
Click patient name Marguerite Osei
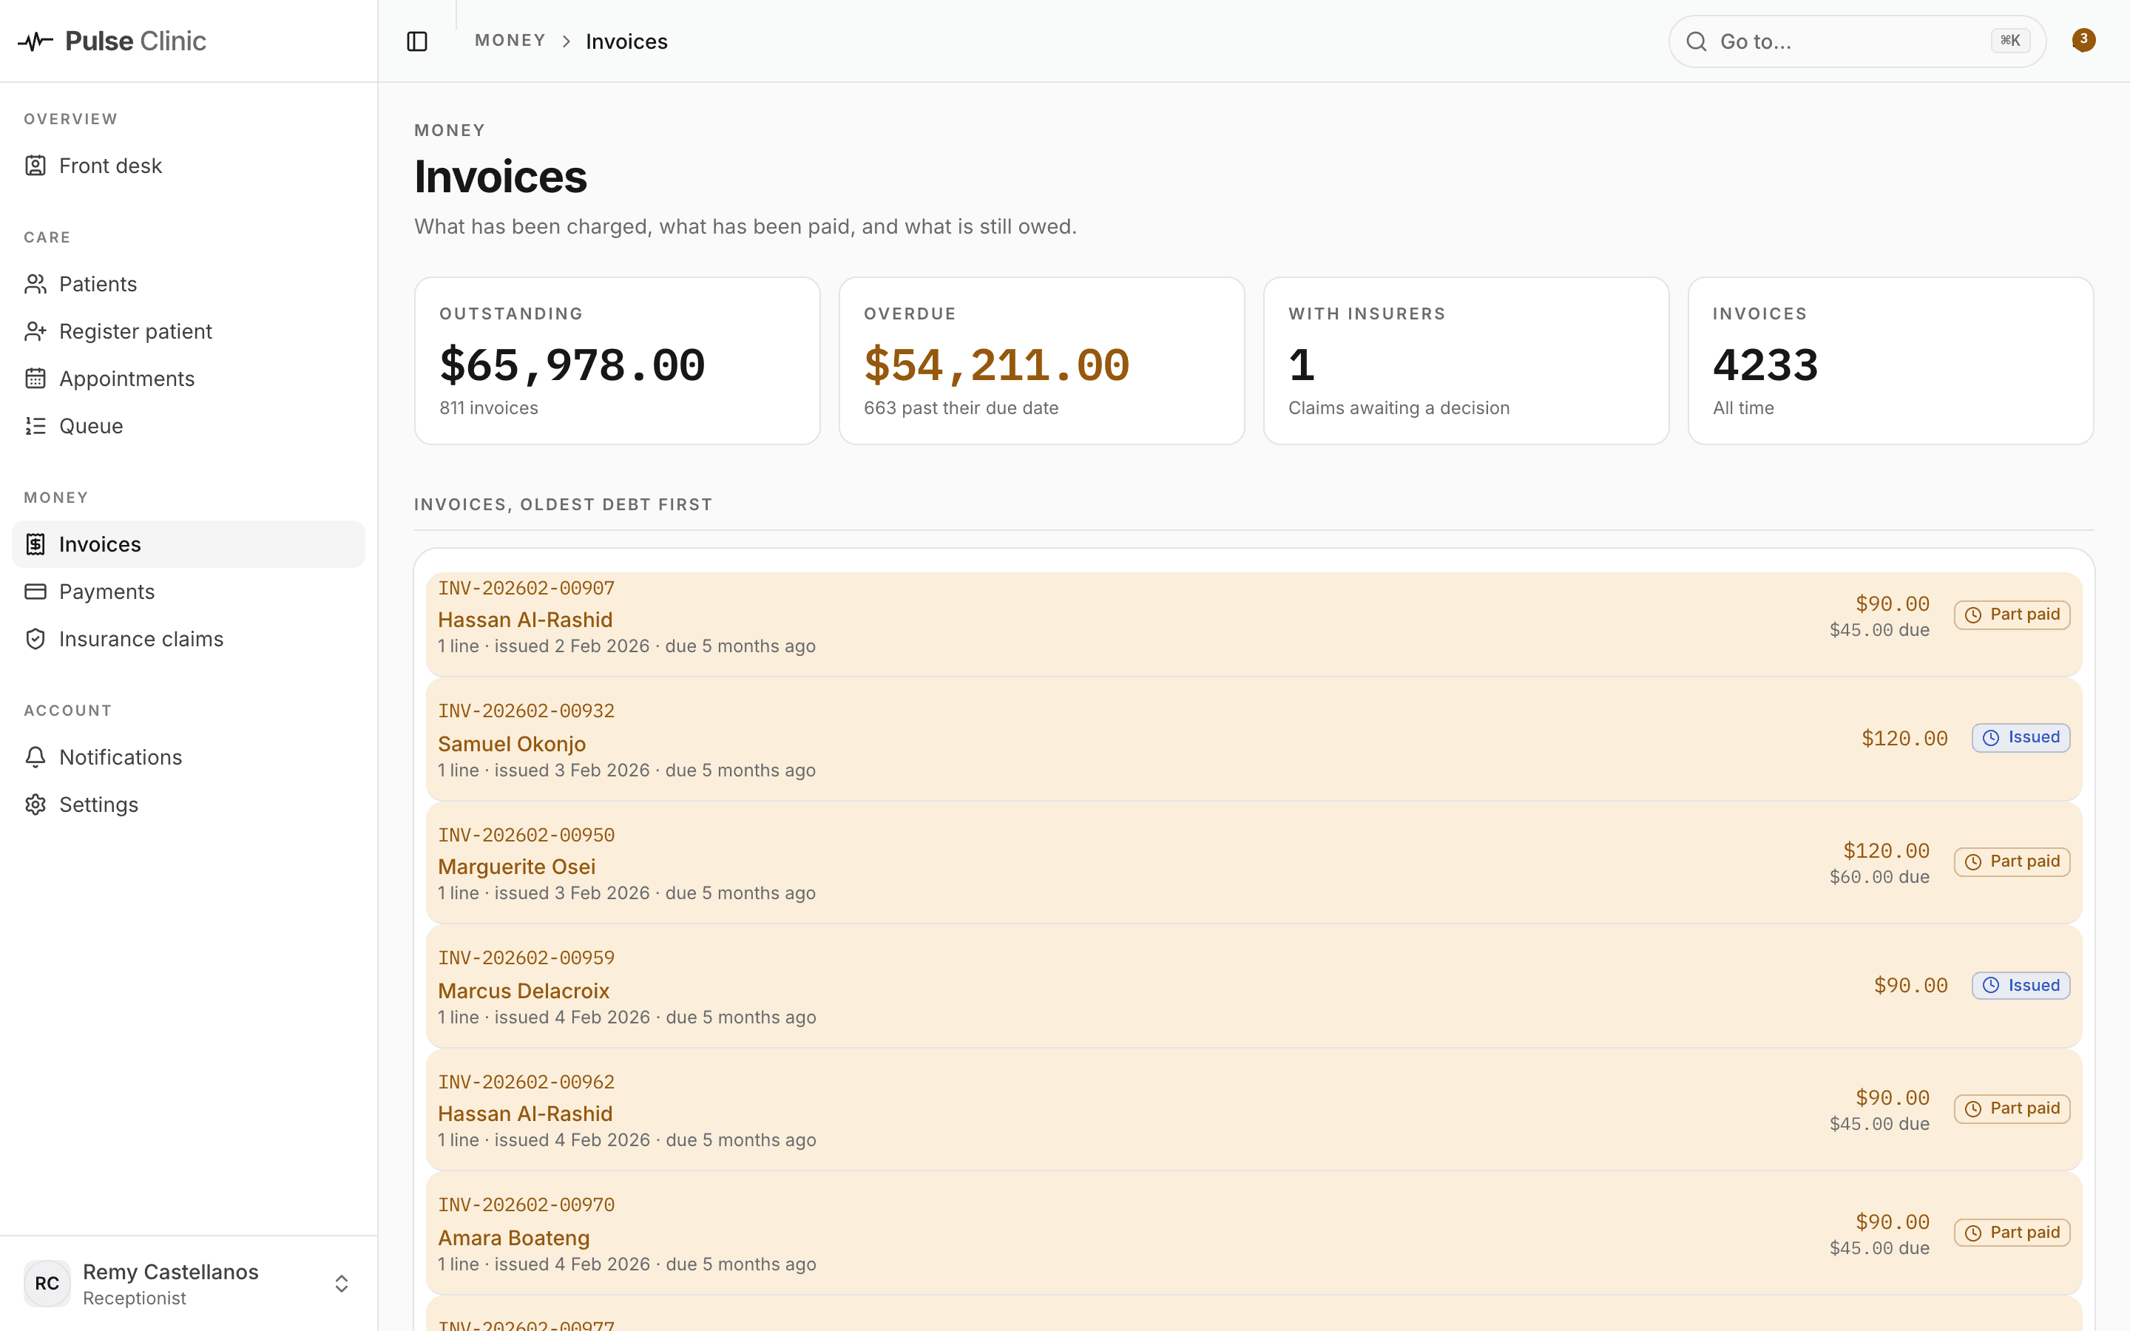coord(517,867)
